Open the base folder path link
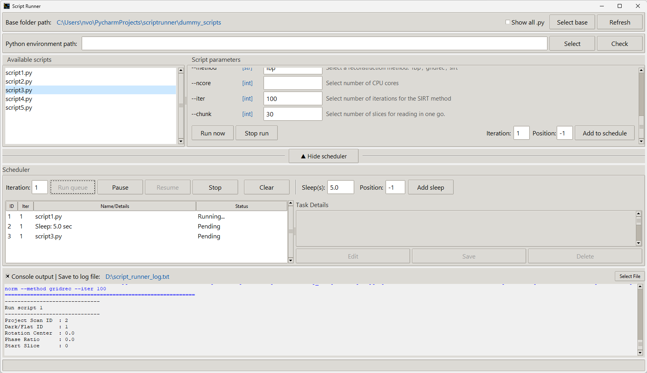Viewport: 647px width, 373px height. pyautogui.click(x=139, y=23)
